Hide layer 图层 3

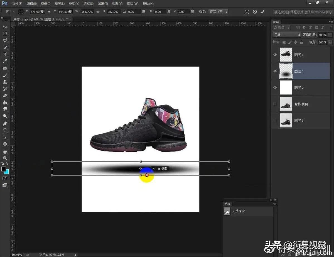(275, 71)
